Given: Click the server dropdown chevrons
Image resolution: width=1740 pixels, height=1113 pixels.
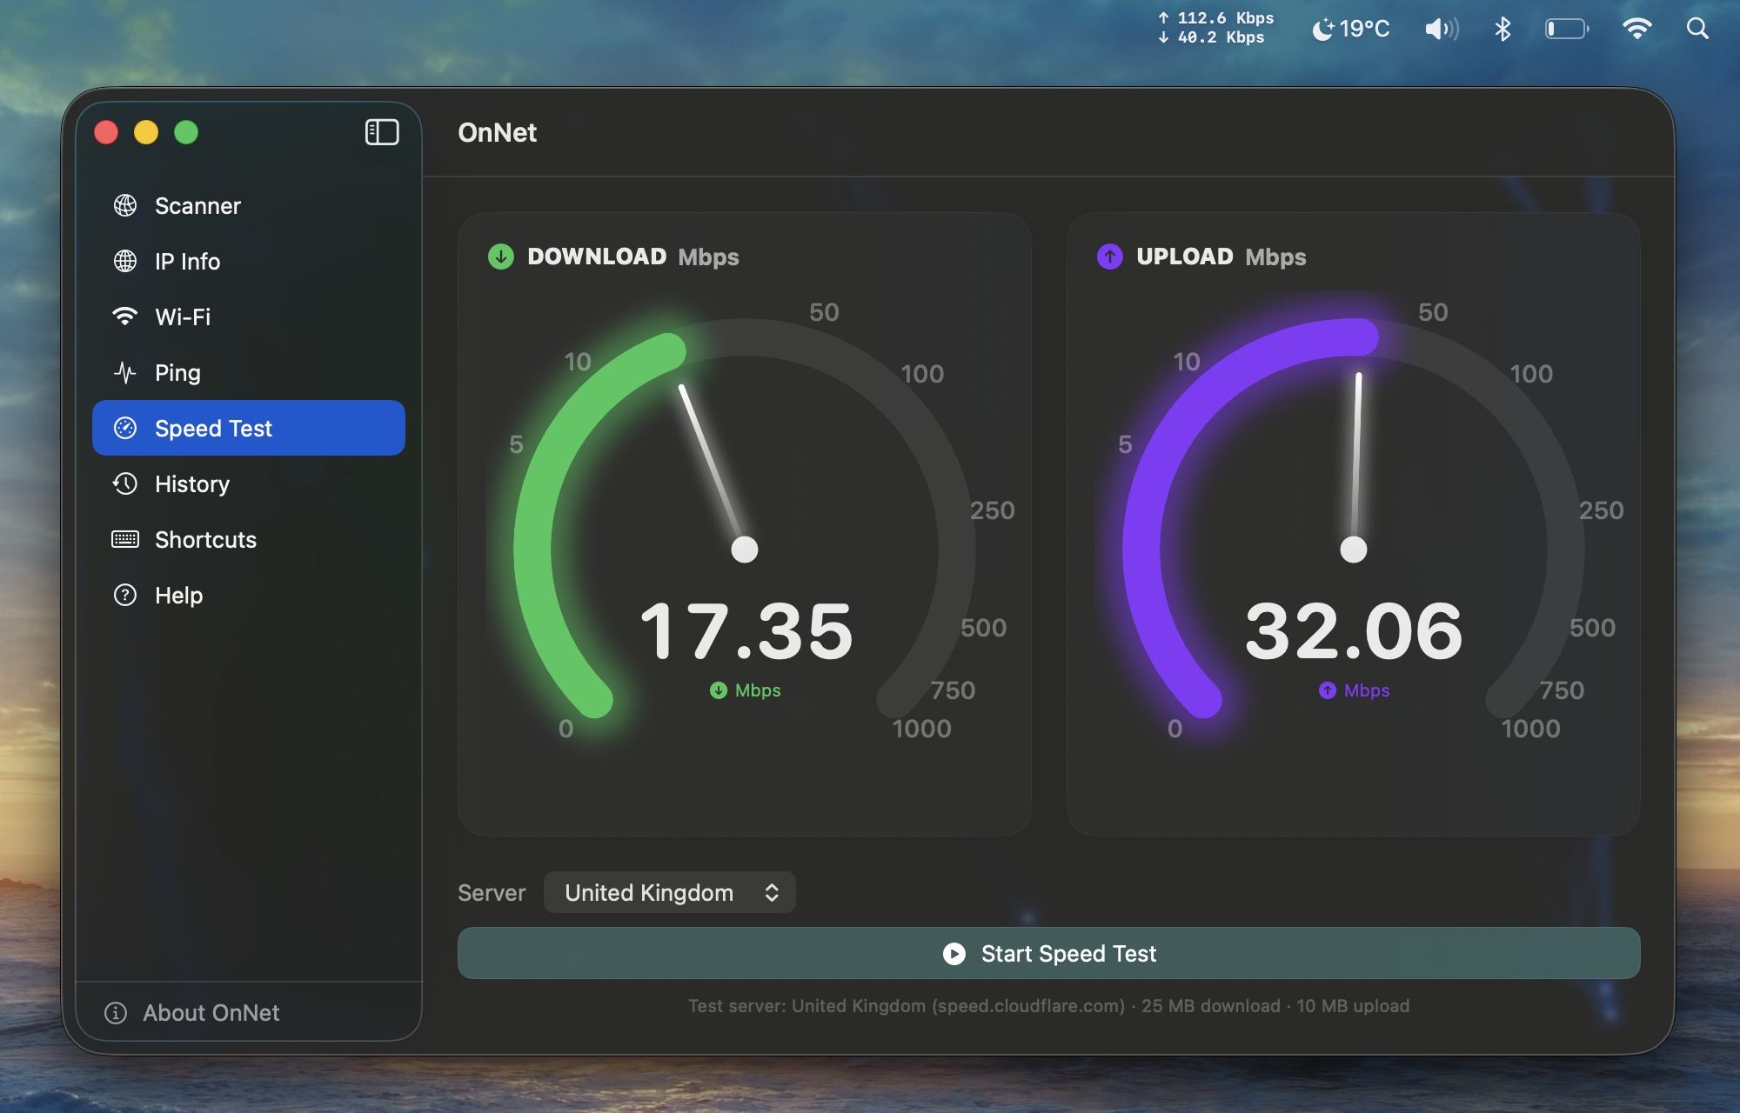Looking at the screenshot, I should 772,892.
